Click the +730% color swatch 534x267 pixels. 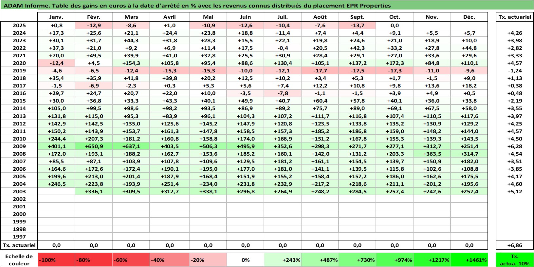(357, 260)
